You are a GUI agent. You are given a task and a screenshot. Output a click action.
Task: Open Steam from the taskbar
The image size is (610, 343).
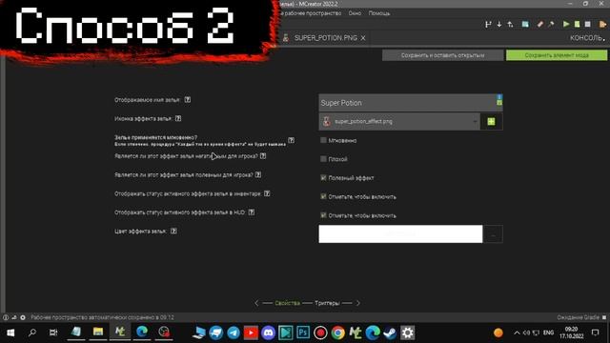click(x=390, y=333)
